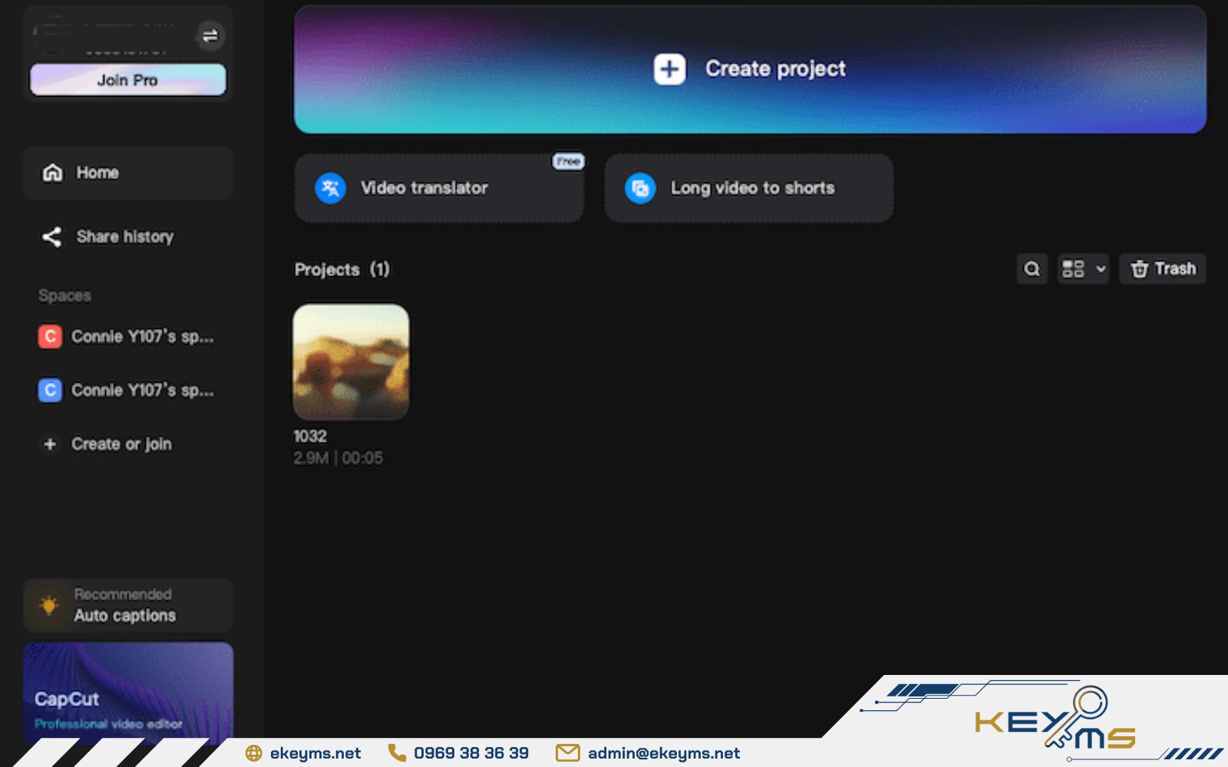Click the sun icon for Auto captions
The width and height of the screenshot is (1228, 767).
(49, 605)
